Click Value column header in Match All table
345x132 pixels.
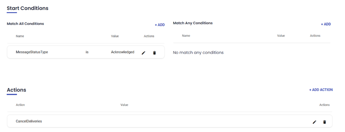pyautogui.click(x=115, y=36)
